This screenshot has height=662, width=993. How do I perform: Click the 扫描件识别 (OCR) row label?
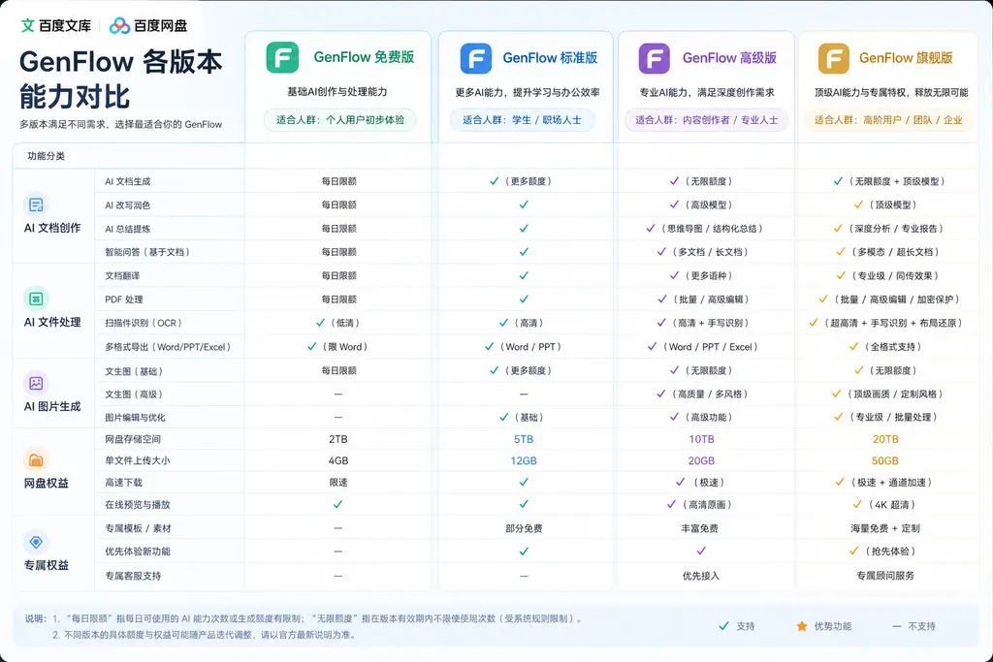coord(144,323)
